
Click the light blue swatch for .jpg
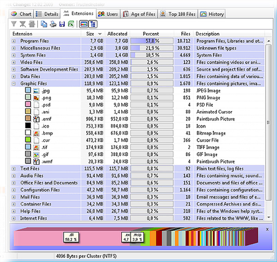[x=28, y=90]
